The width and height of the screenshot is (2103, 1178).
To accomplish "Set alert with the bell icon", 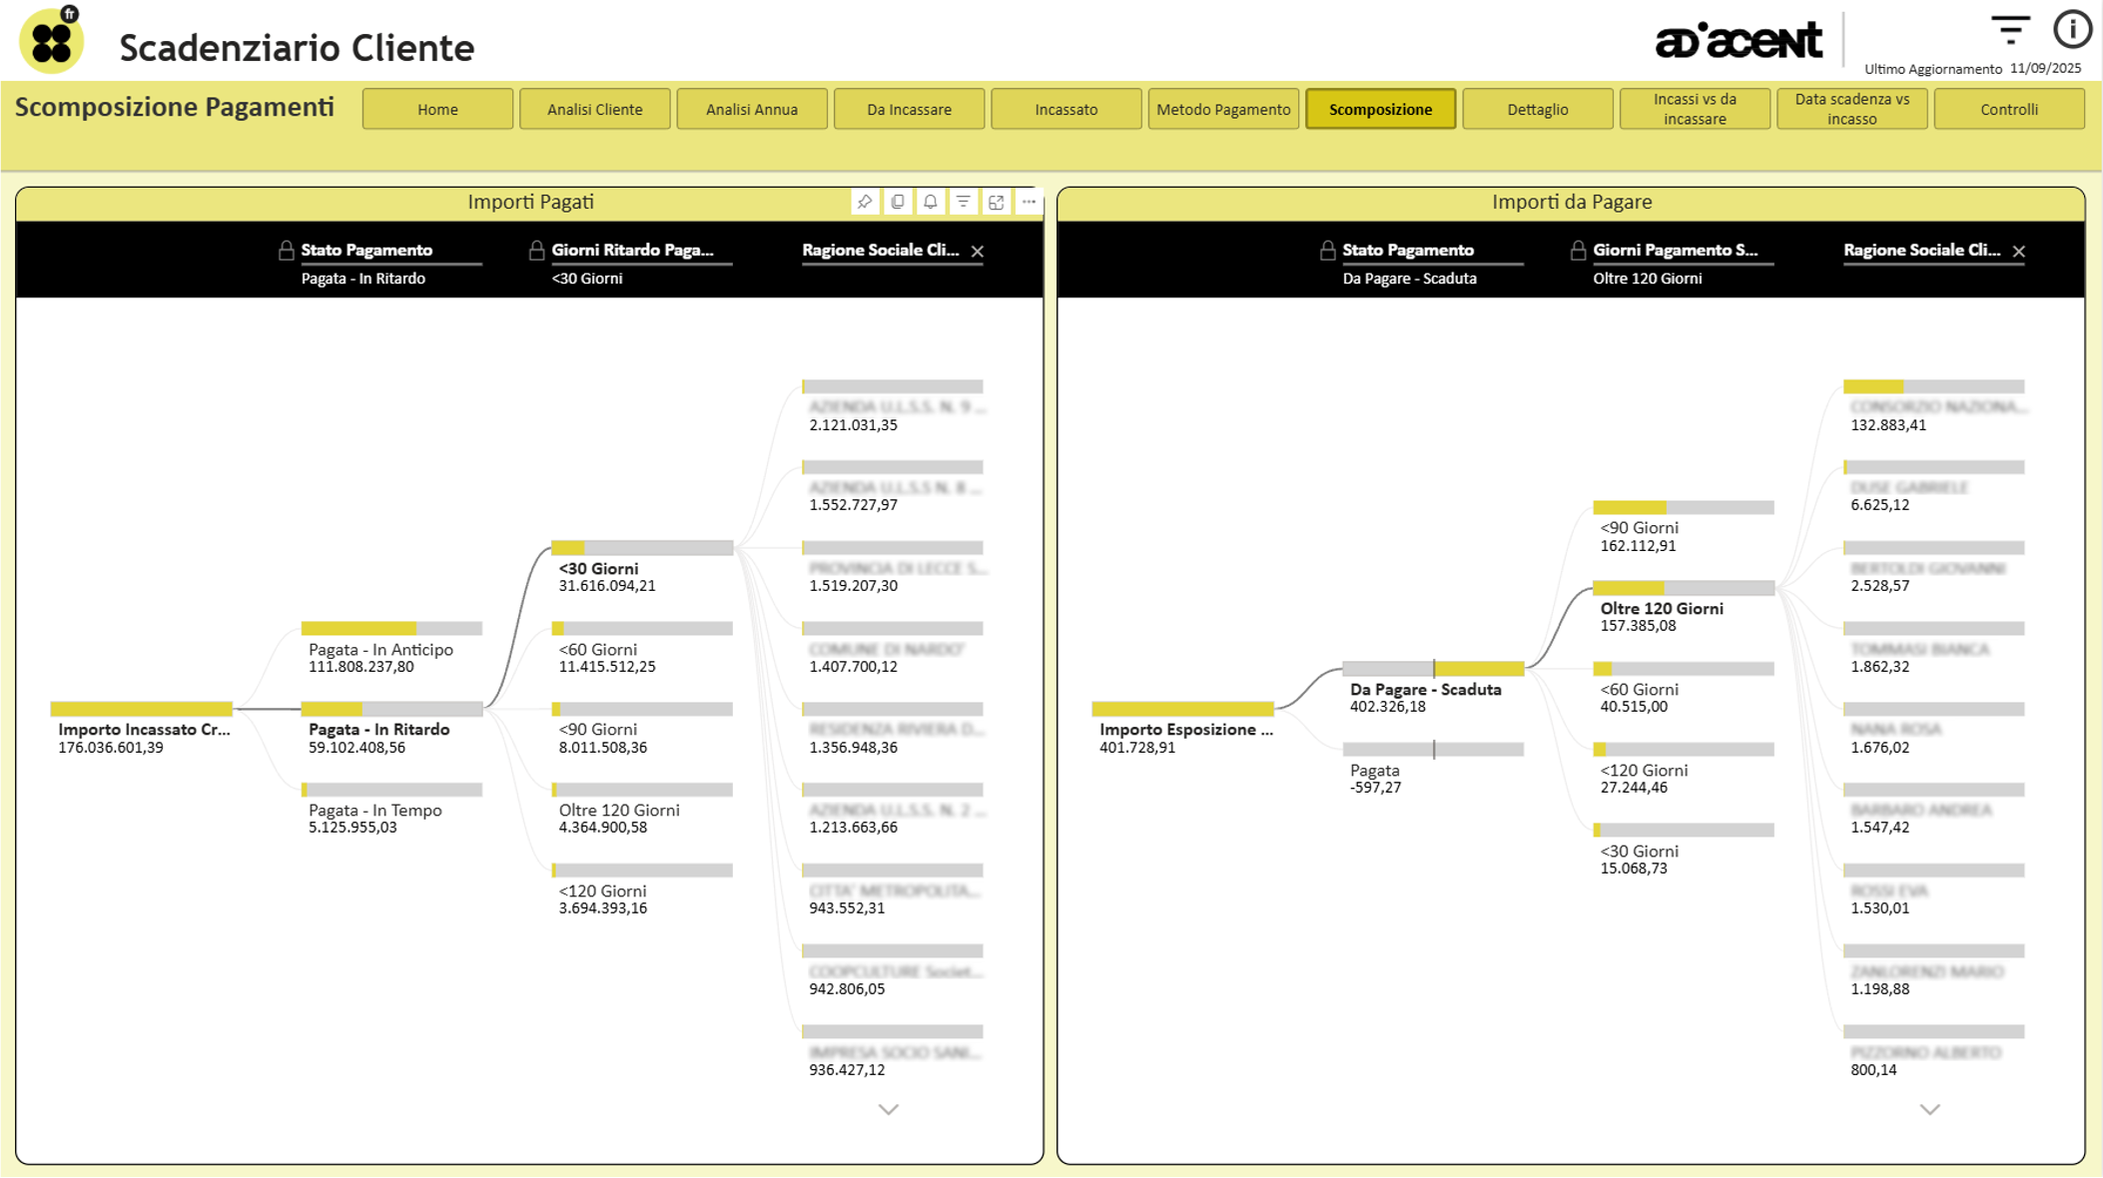I will tap(931, 202).
